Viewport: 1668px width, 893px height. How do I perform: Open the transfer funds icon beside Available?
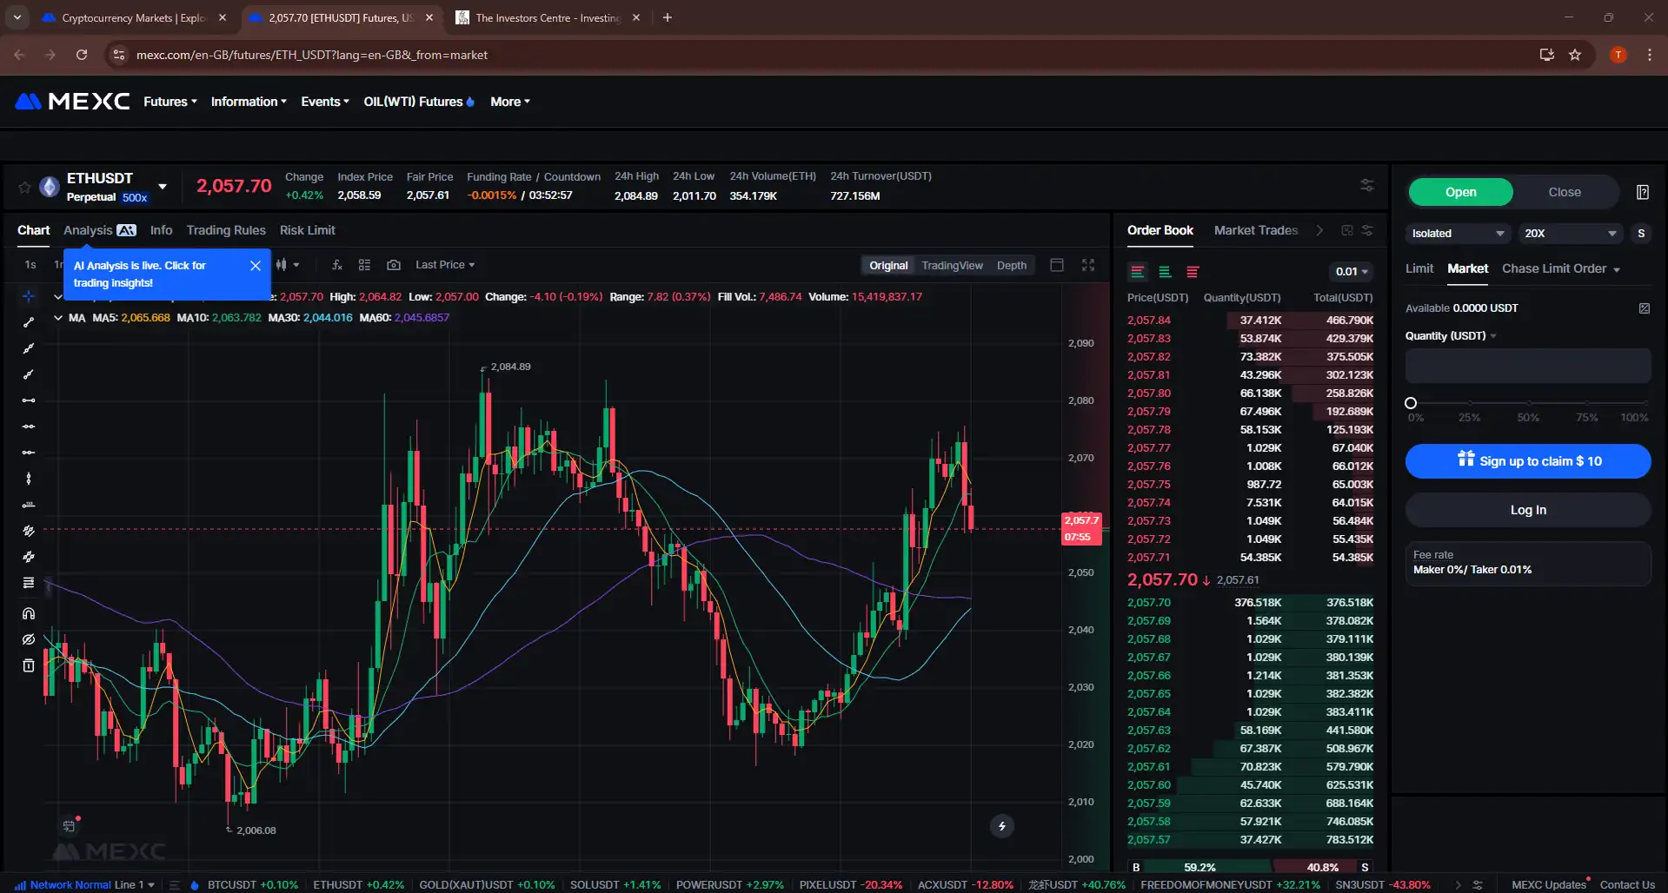[1644, 308]
